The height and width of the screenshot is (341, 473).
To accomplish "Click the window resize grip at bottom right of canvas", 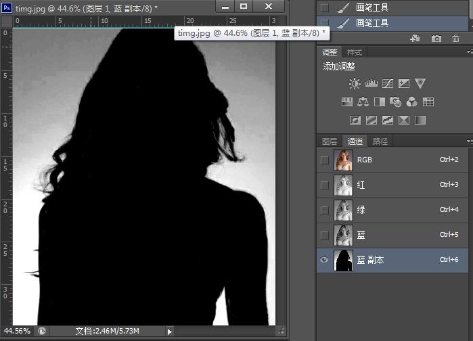I will [x=281, y=332].
